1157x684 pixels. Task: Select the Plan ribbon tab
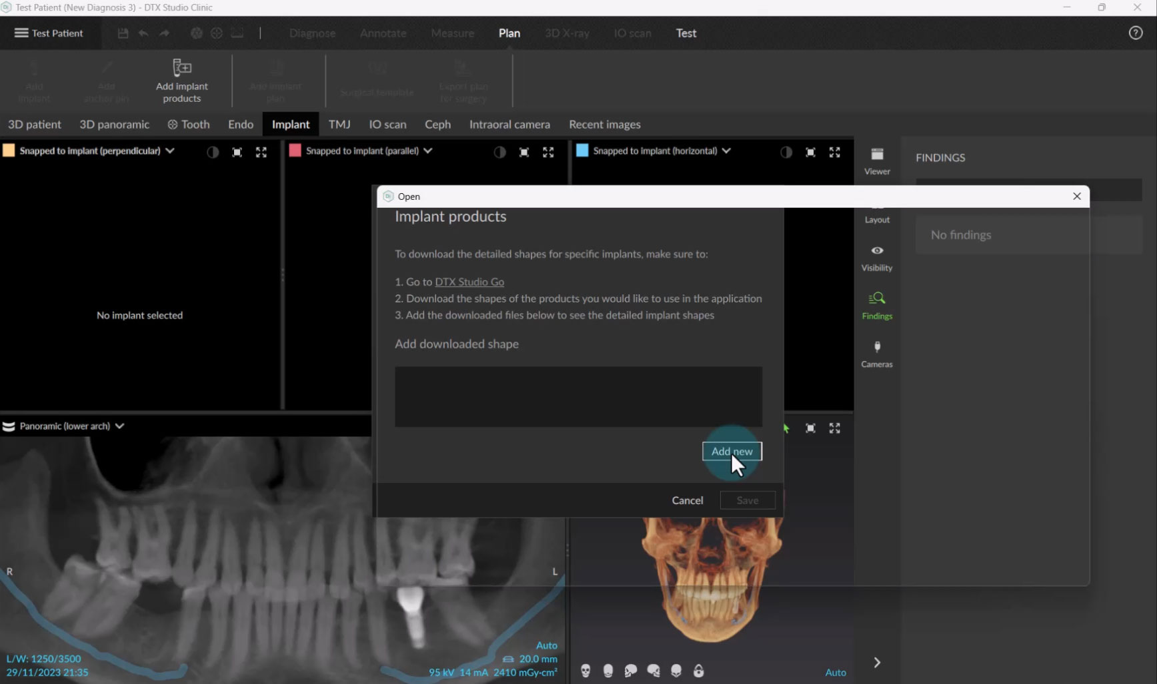[509, 33]
